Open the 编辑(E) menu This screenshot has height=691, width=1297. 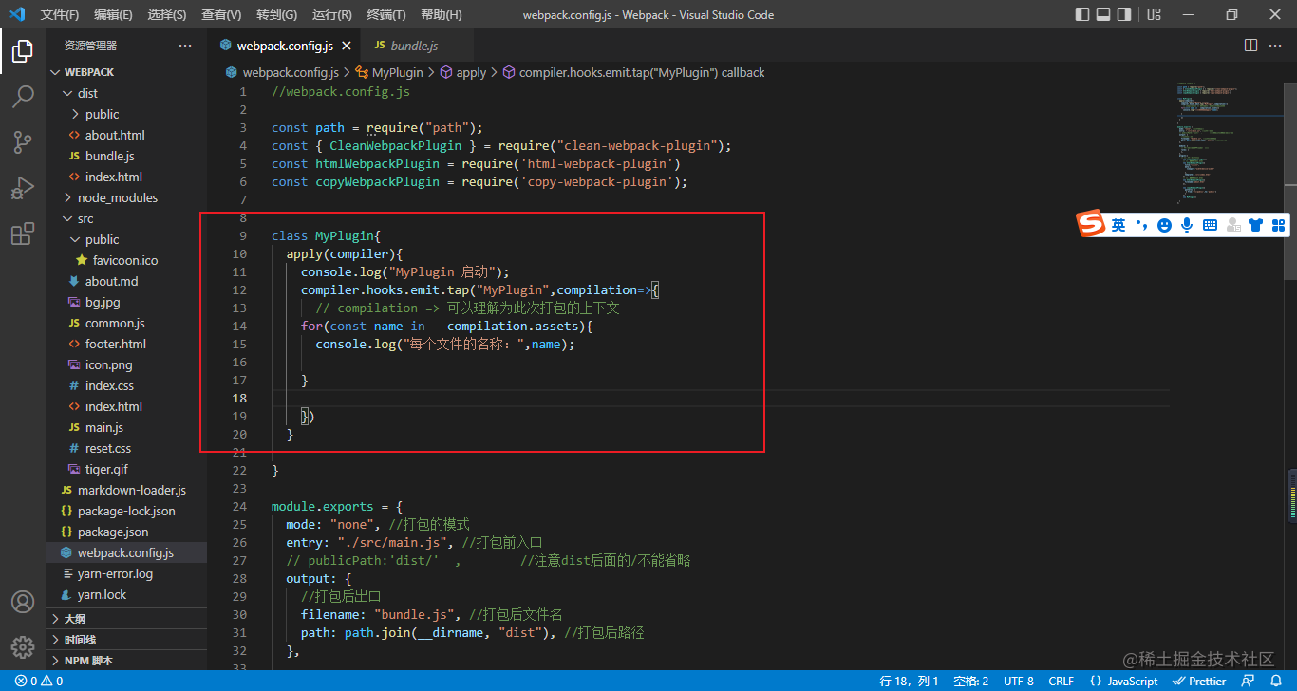click(113, 14)
